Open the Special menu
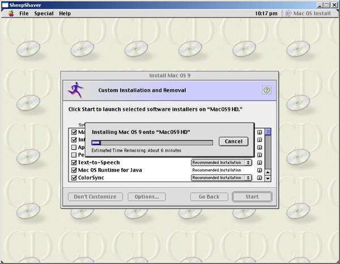The width and height of the screenshot is (340, 264). (44, 13)
